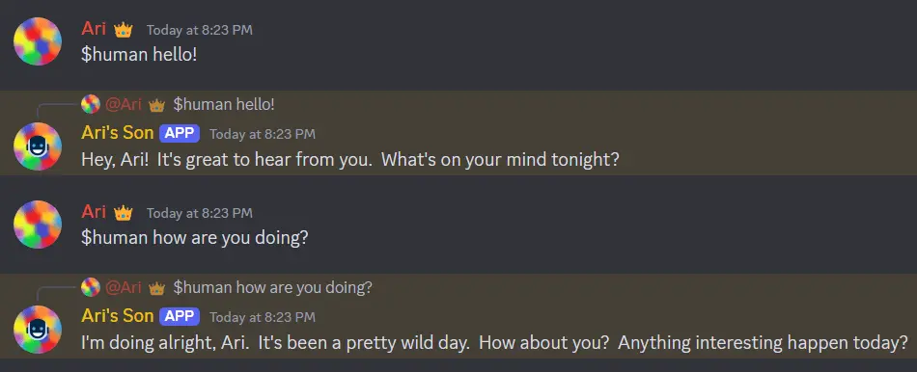Click small reply-preview avatar above first bot message
Screen dimensions: 917x372
(x=91, y=104)
